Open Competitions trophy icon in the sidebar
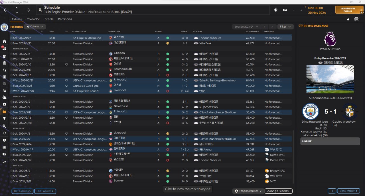Viewport: 365px width, 196px height. 4,119
